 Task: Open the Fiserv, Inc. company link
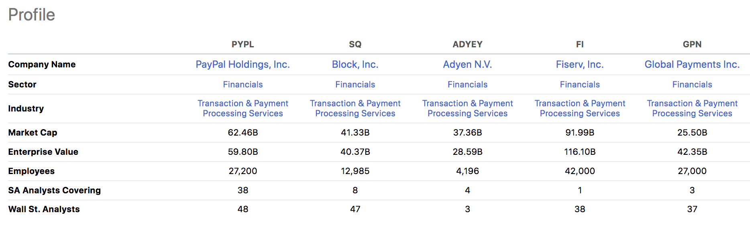[580, 65]
